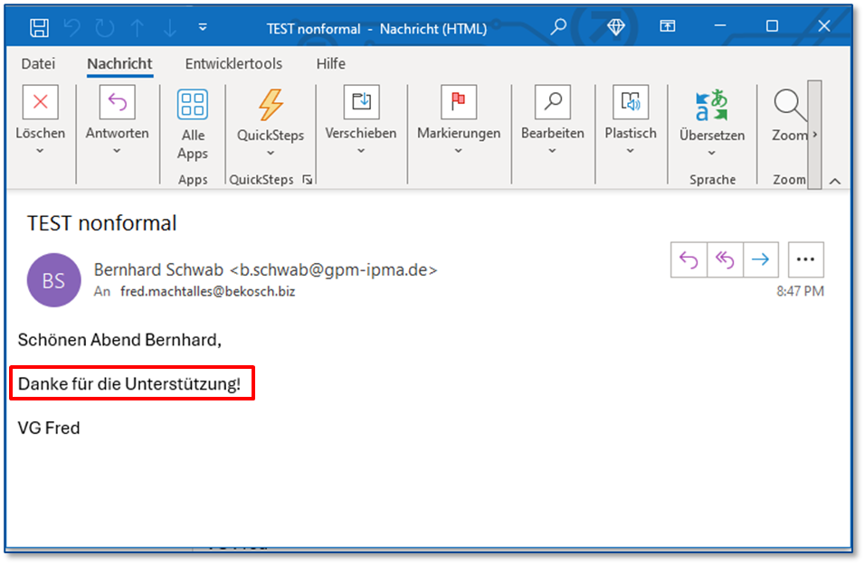865x565 pixels.
Task: Reply using arrow button in message header
Action: [x=689, y=259]
